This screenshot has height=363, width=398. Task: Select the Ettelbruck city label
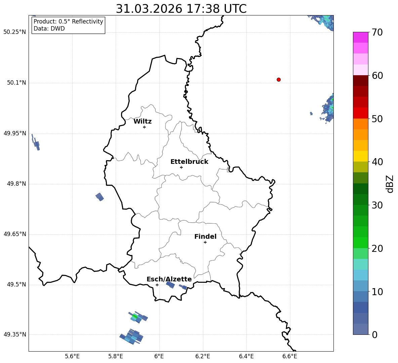point(189,162)
